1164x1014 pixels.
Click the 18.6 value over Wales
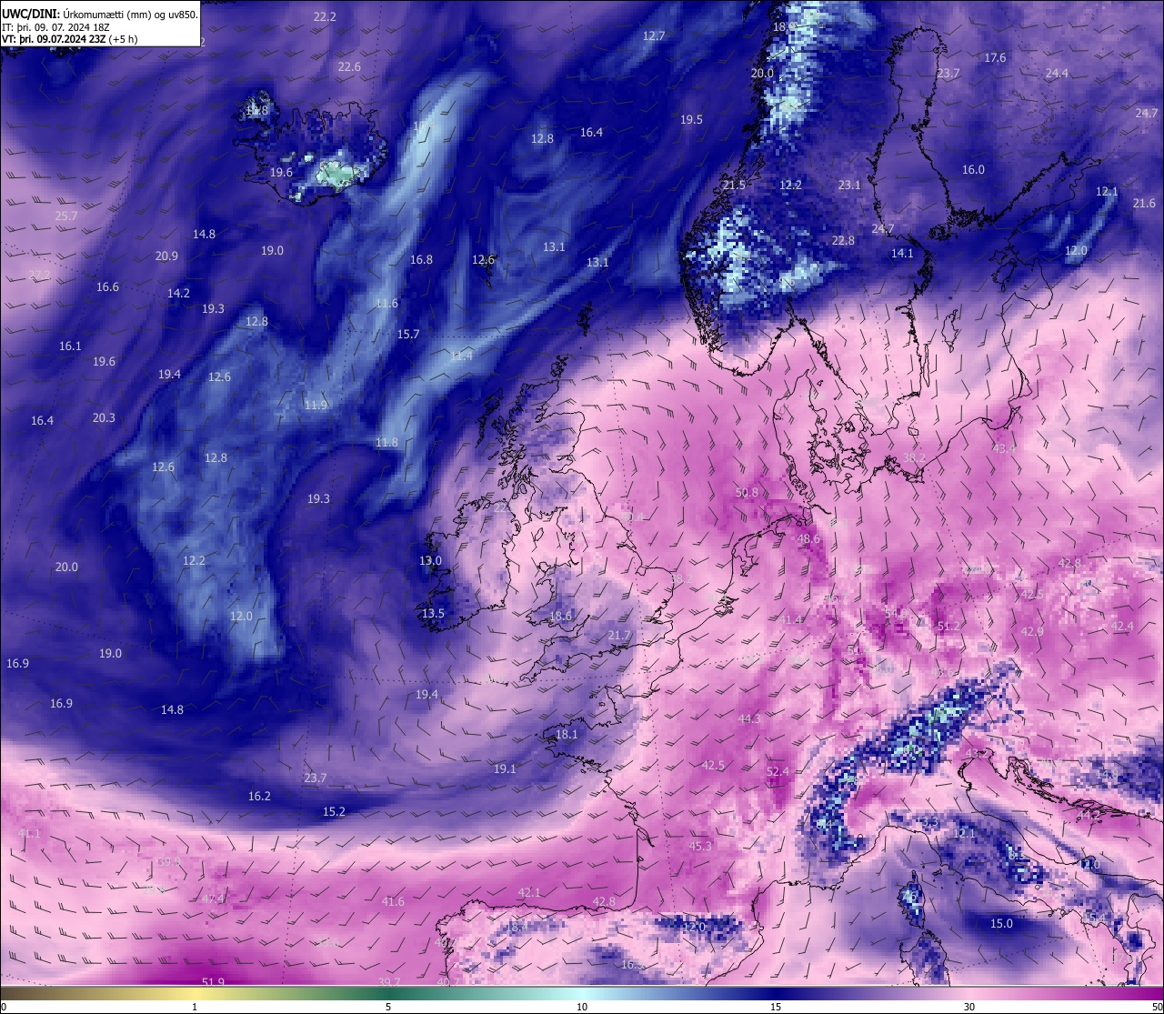[561, 616]
